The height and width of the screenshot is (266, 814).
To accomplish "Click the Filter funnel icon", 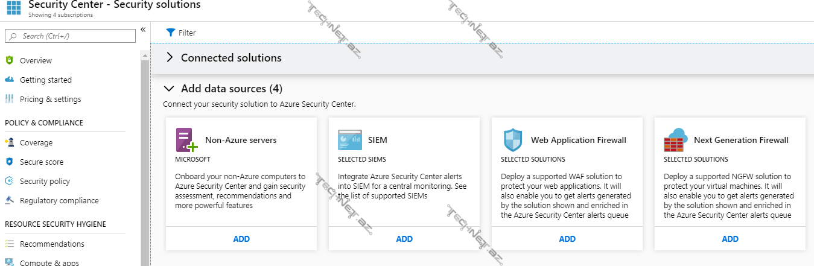I will [x=171, y=33].
